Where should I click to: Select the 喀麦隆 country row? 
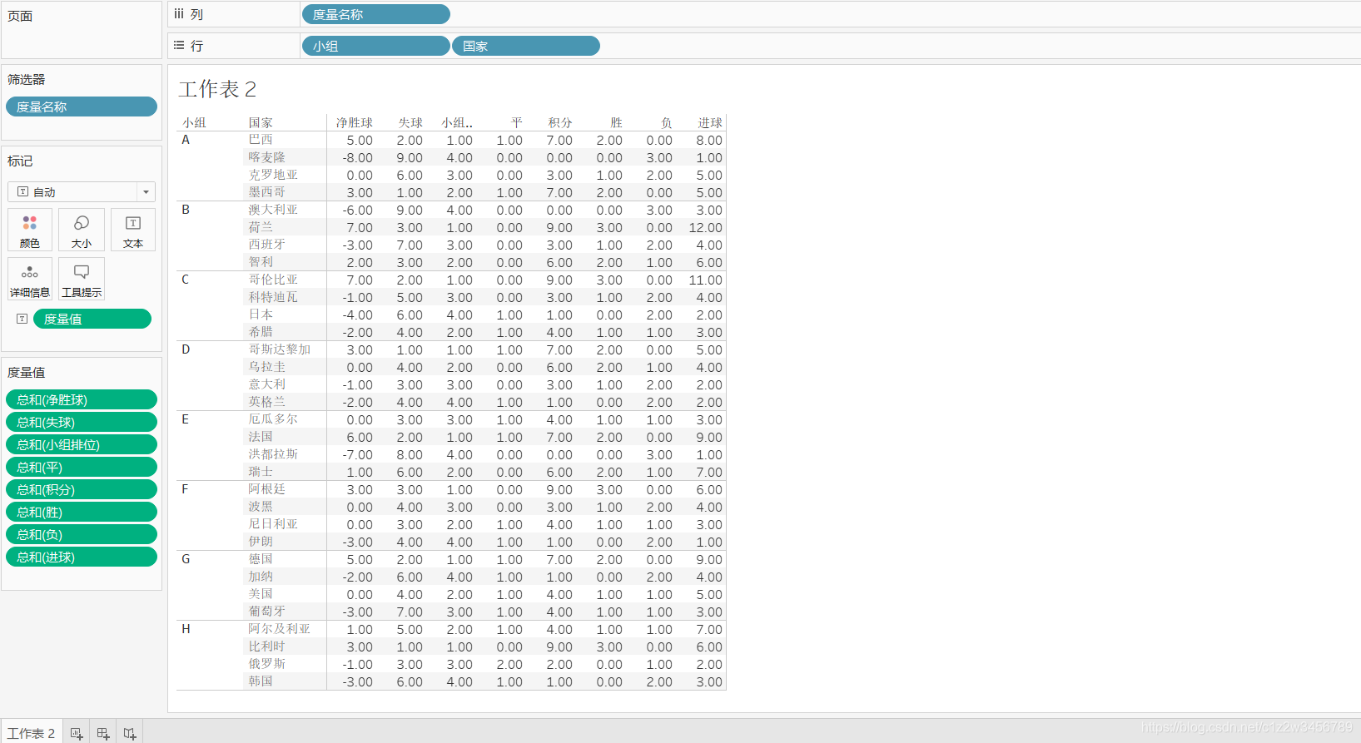coord(267,157)
